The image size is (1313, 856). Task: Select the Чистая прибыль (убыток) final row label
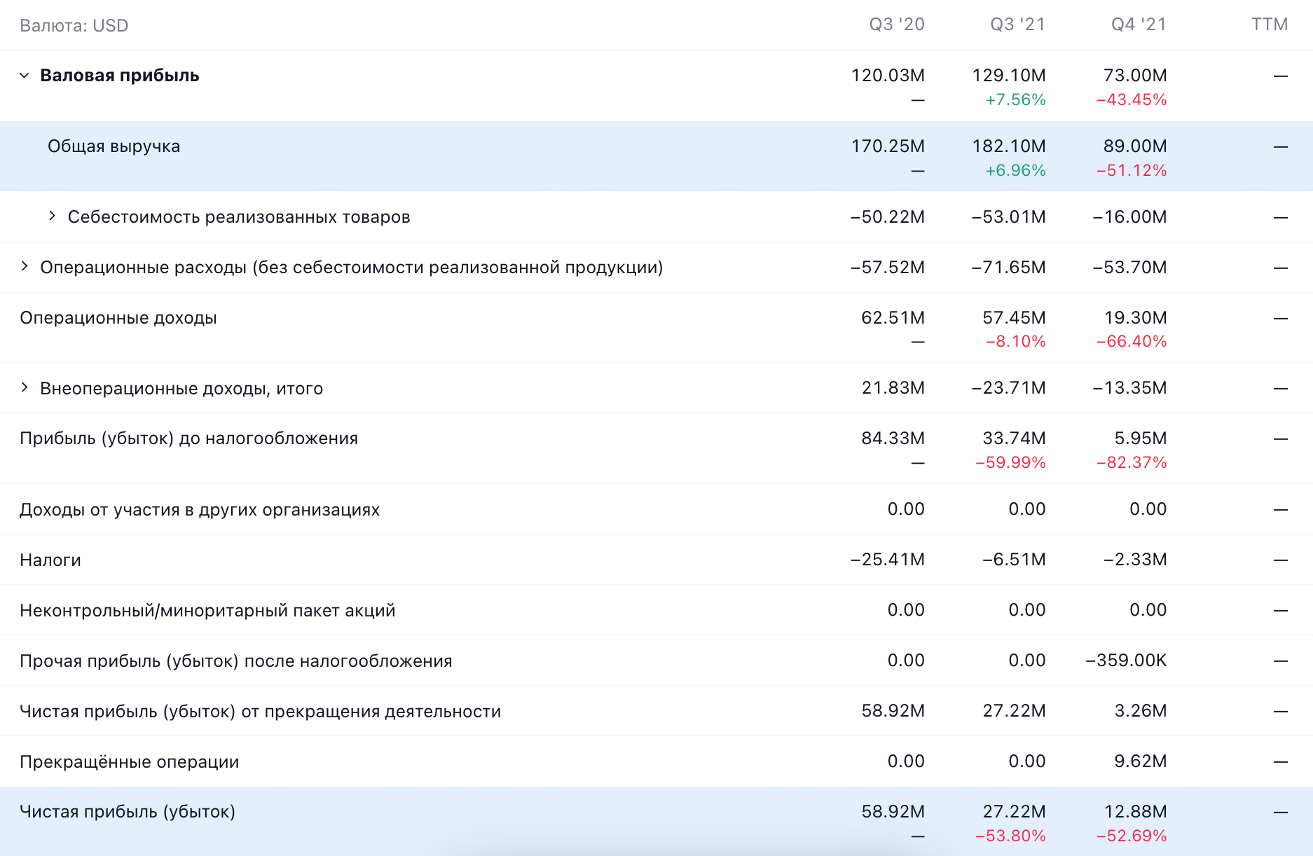point(128,812)
